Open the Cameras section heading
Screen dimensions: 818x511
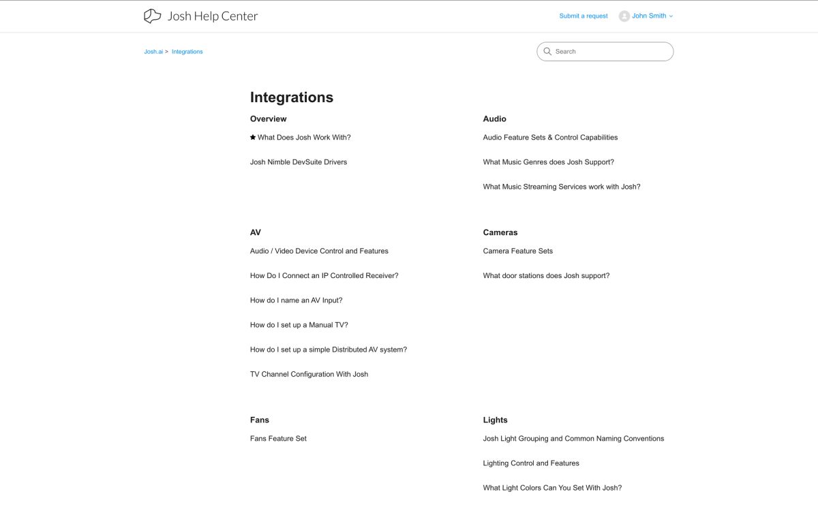pyautogui.click(x=500, y=232)
